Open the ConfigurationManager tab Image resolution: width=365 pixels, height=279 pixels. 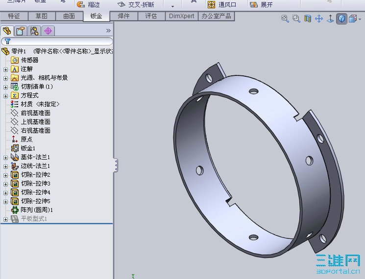[34, 31]
